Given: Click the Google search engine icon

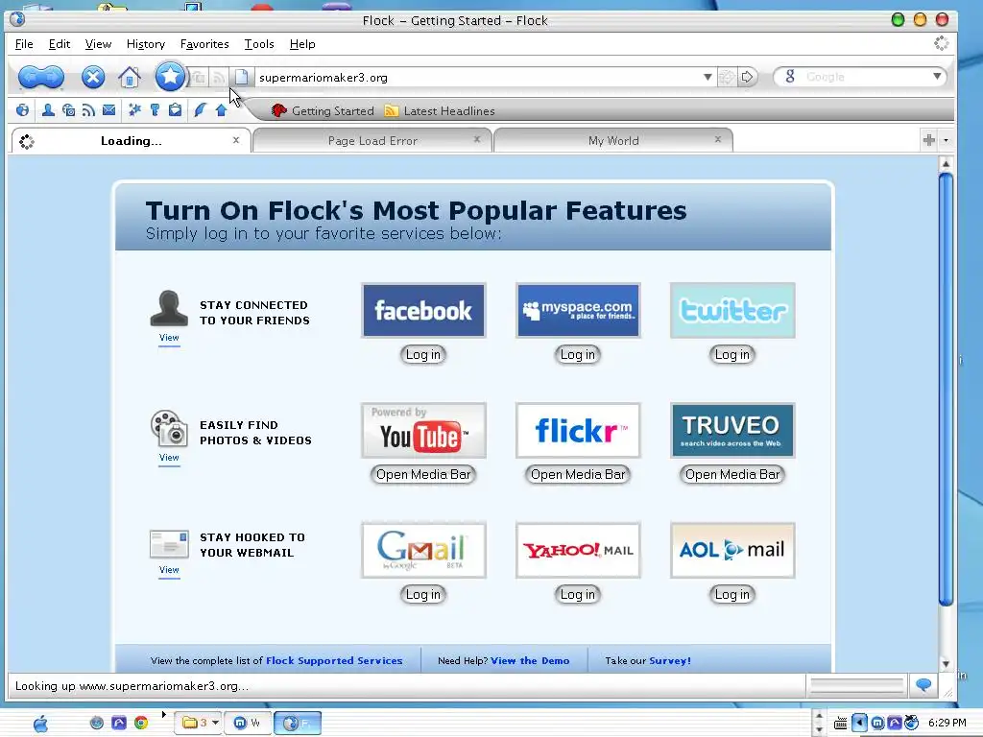Looking at the screenshot, I should pos(790,77).
